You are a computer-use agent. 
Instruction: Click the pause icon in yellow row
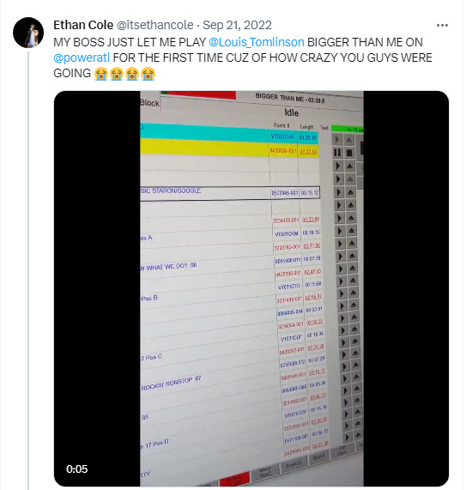337,153
